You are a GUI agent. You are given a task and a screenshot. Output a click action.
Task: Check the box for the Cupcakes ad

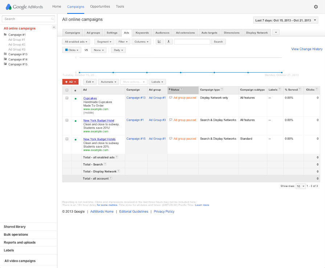(x=67, y=98)
